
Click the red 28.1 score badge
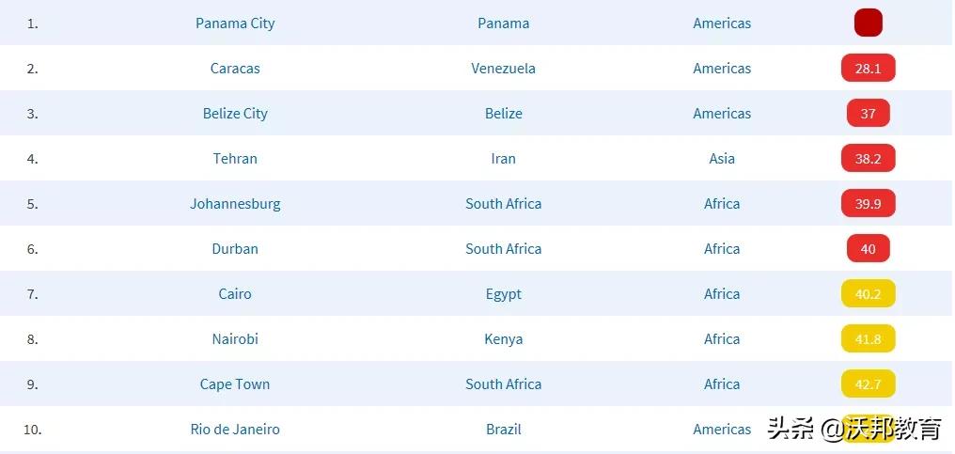[x=868, y=69]
